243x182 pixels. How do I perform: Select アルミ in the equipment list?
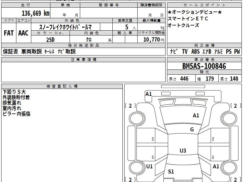[218, 52]
